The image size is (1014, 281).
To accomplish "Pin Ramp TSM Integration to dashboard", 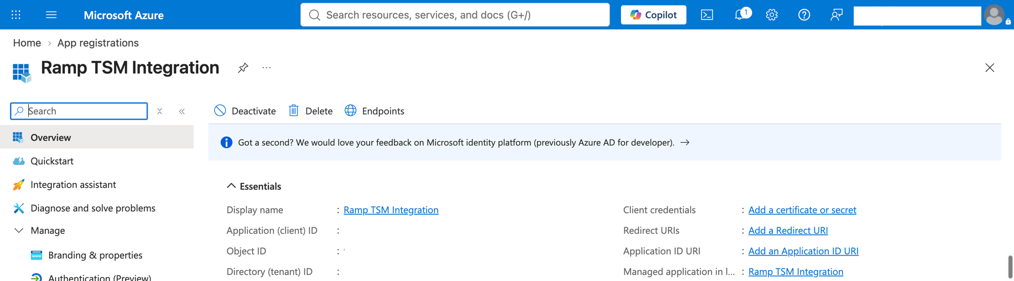I will pos(243,68).
